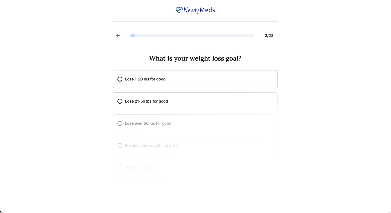Click the faded 'Haven't decided' card
The height and width of the screenshot is (213, 391).
(x=195, y=168)
